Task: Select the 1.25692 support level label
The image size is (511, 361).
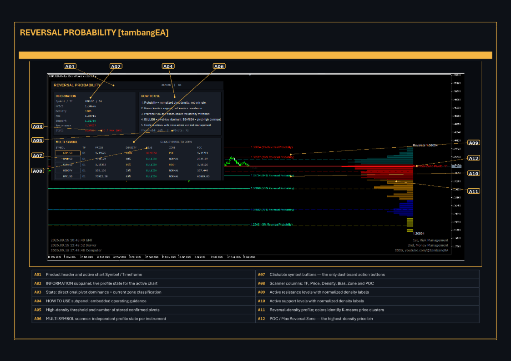Action: click(273, 210)
